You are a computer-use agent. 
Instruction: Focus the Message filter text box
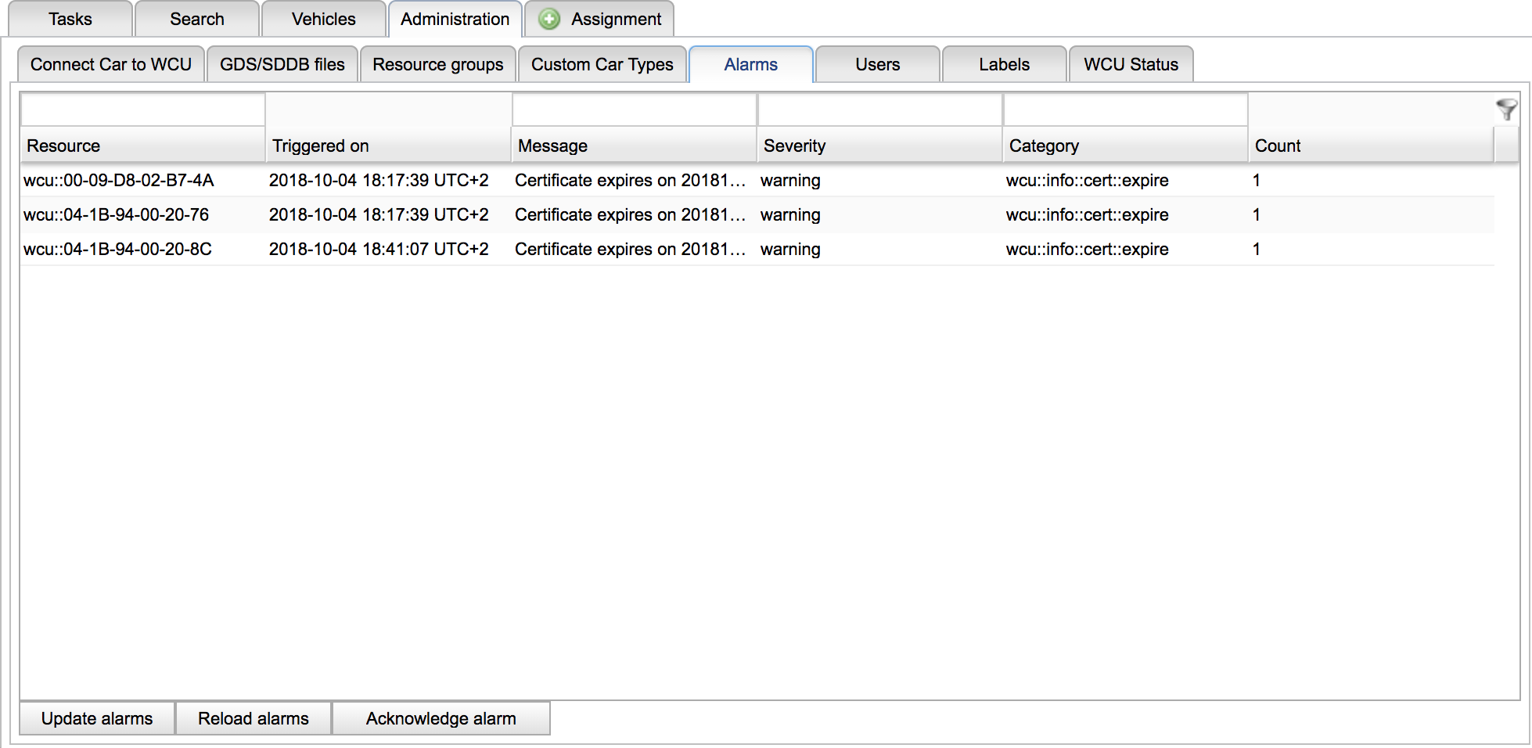(634, 110)
